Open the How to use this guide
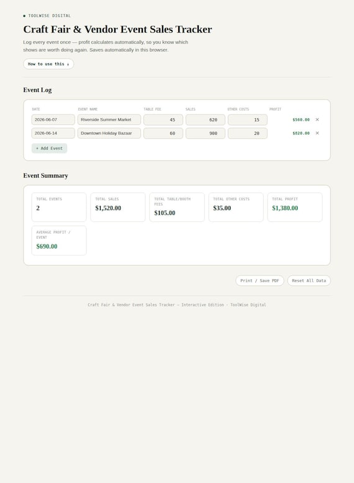 pyautogui.click(x=48, y=64)
